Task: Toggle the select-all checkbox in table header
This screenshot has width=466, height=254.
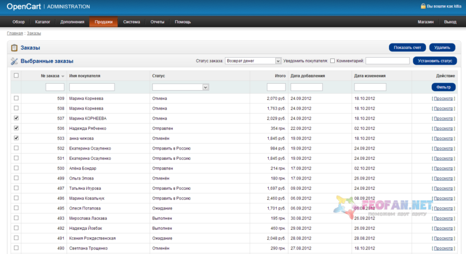Action: click(x=16, y=76)
